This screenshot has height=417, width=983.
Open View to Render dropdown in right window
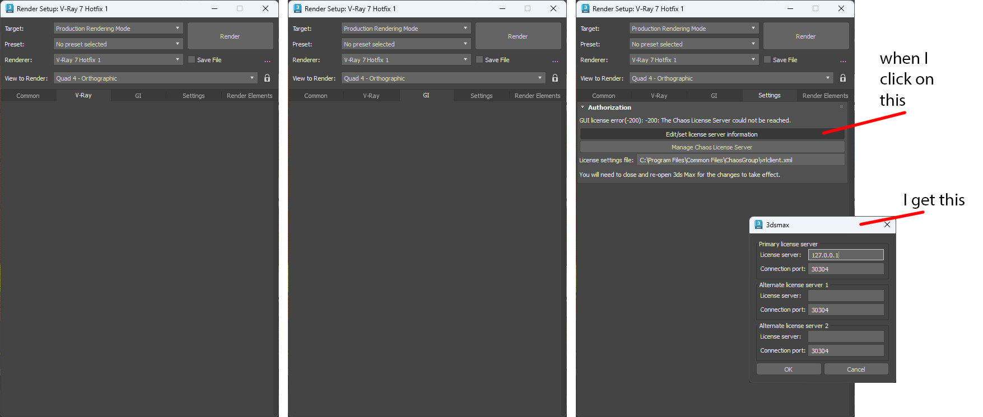click(x=732, y=78)
